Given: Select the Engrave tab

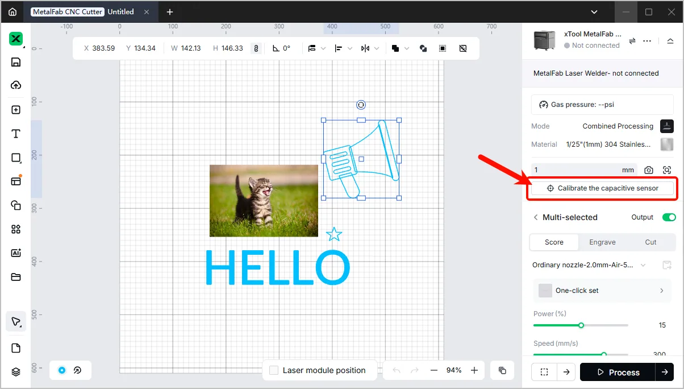Looking at the screenshot, I should [602, 242].
